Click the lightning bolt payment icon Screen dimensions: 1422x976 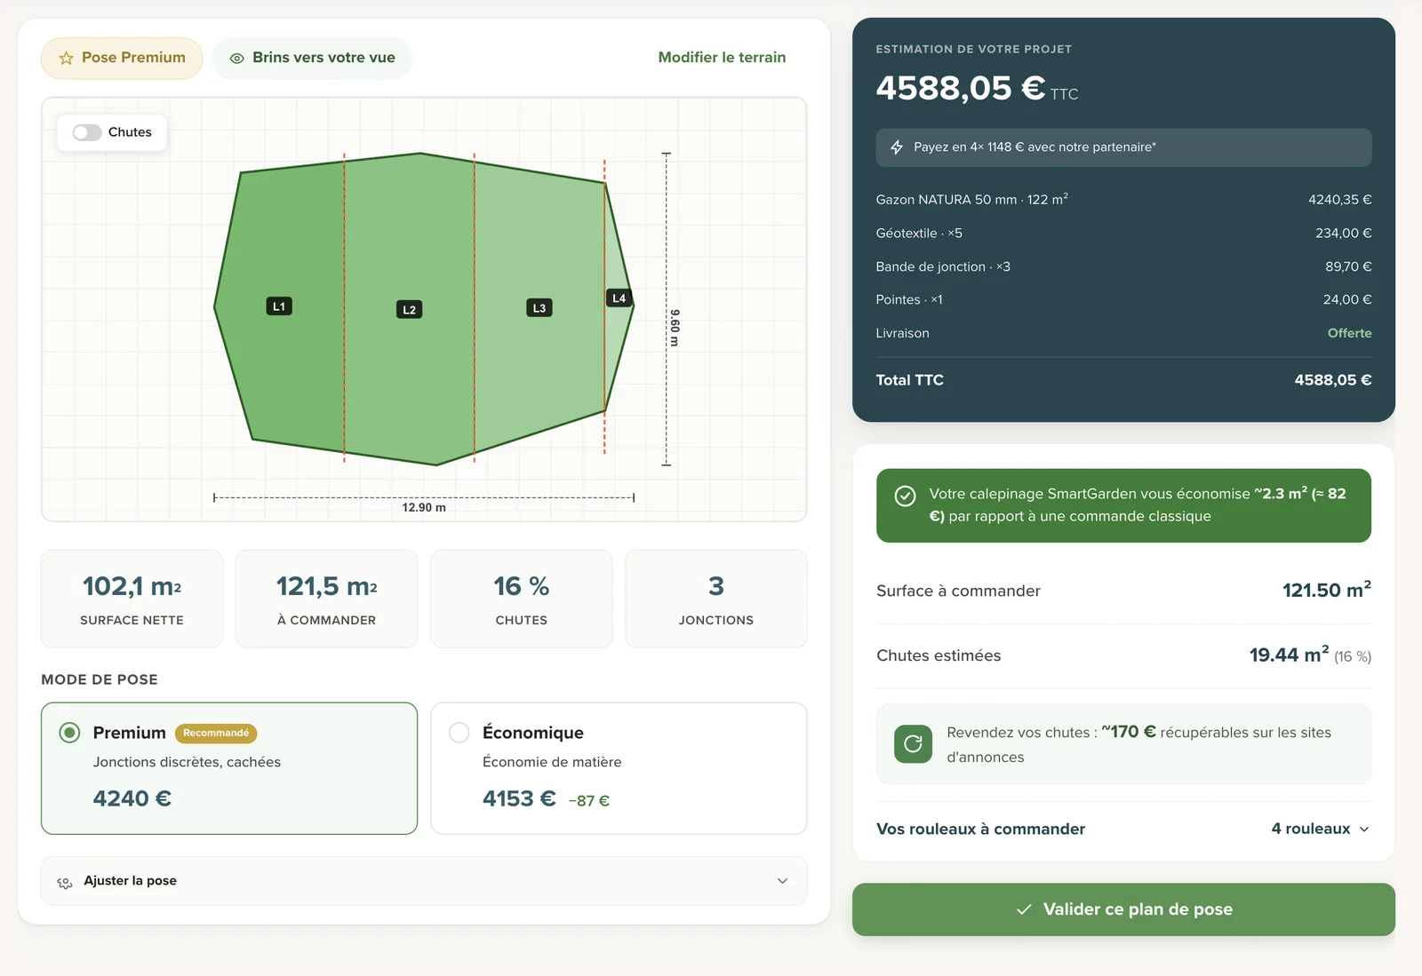(897, 147)
